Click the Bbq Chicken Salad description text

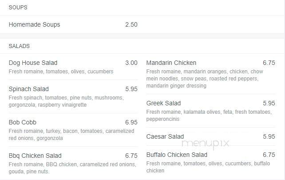pyautogui.click(x=72, y=168)
